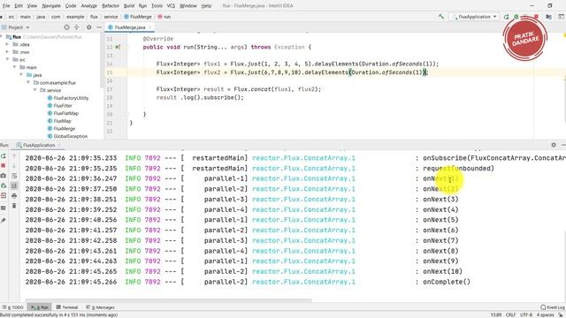The height and width of the screenshot is (318, 566).
Task: Click the Rerun icon in main toolbar
Action: [x=506, y=17]
